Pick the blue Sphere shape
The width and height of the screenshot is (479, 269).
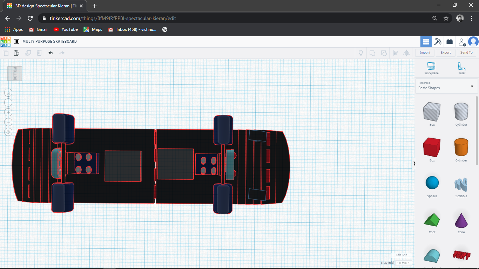[x=432, y=183]
